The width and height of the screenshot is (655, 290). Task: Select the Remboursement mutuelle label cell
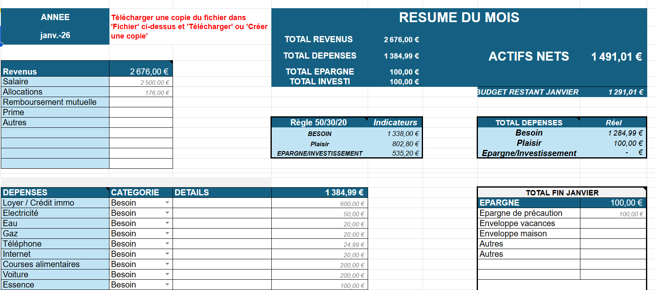[x=55, y=102]
